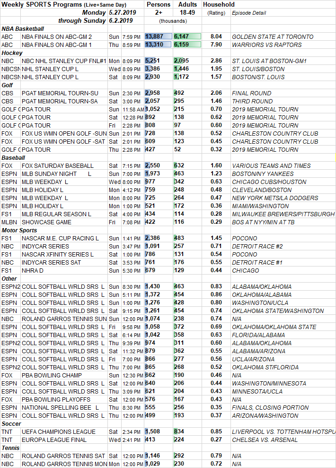Click the 6,159 adults data bar cell
Screen dimensions: 336x468
coord(187,45)
